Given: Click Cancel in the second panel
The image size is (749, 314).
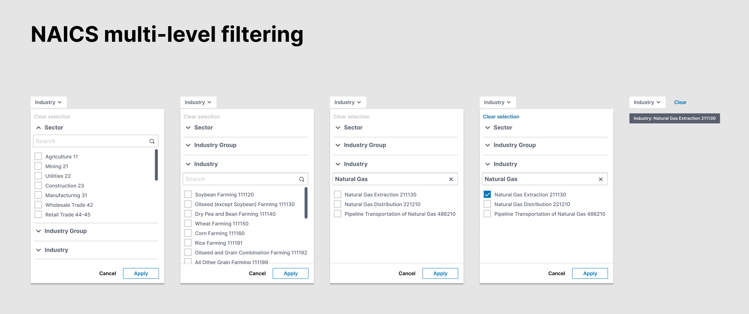Looking at the screenshot, I should tap(257, 273).
